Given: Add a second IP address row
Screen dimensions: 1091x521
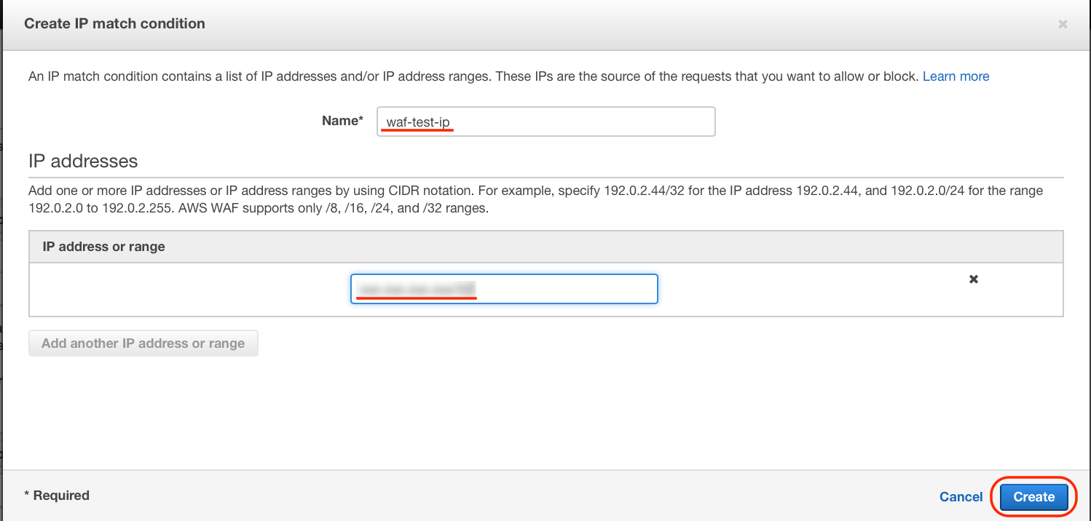Looking at the screenshot, I should (x=143, y=343).
